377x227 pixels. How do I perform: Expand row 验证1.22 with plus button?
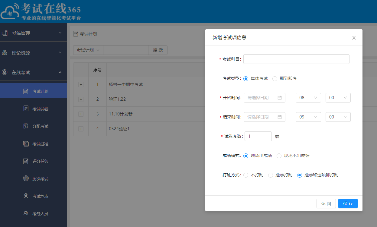[81, 99]
